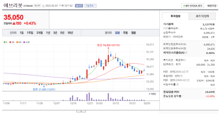Click the red 20-day moving average legend
This screenshot has width=221, height=114.
click(x=12, y=42)
